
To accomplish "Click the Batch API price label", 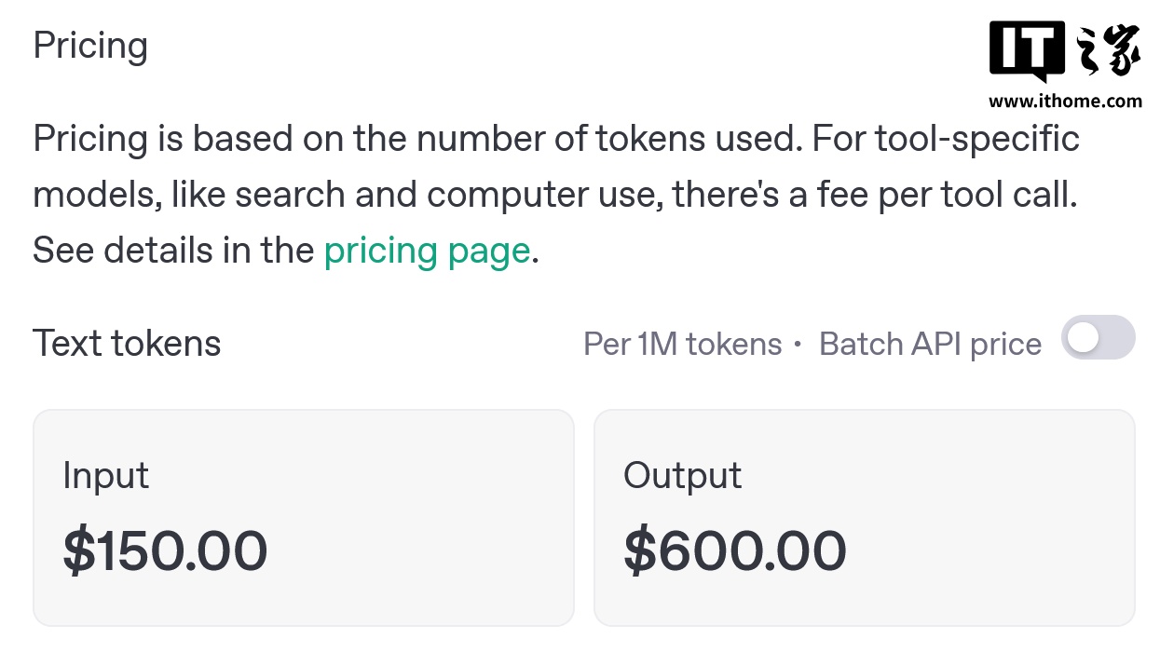I will [x=929, y=344].
